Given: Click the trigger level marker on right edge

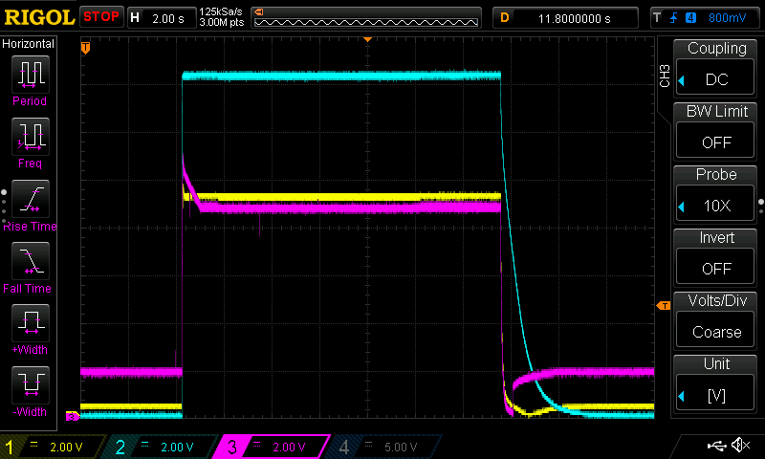Looking at the screenshot, I should (x=664, y=306).
